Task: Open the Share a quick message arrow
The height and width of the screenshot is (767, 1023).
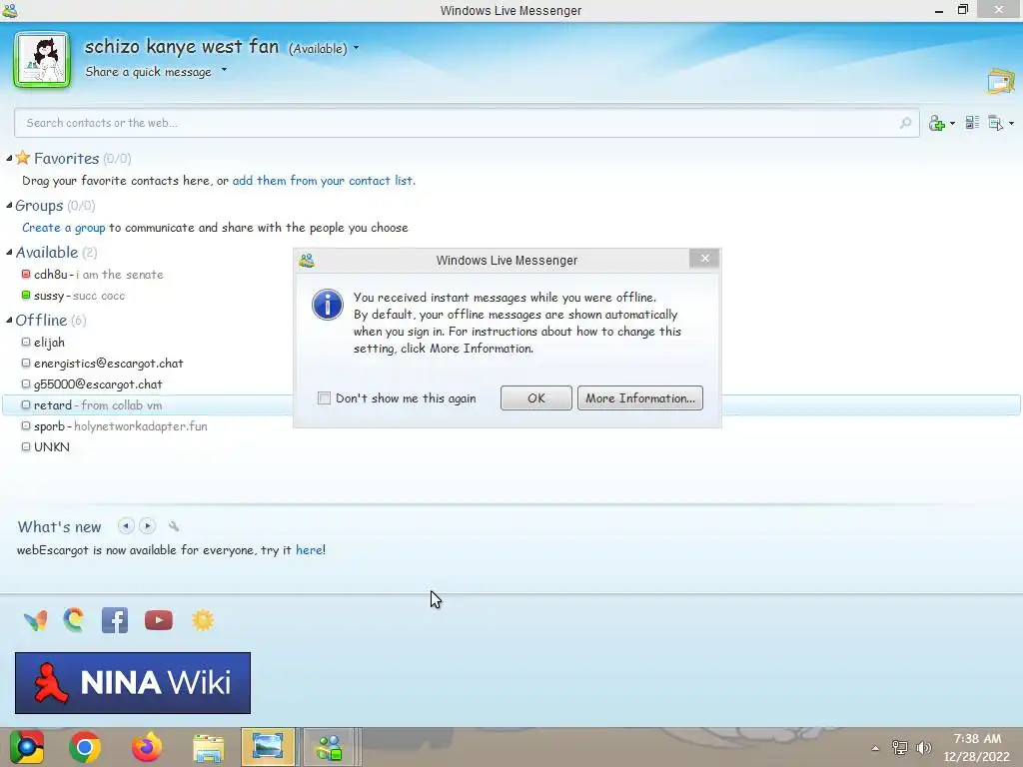Action: (x=224, y=69)
